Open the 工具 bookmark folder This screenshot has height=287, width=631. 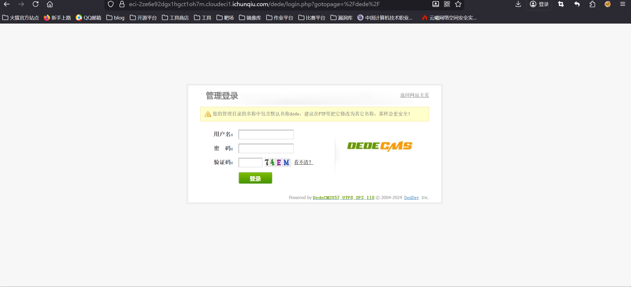[203, 18]
